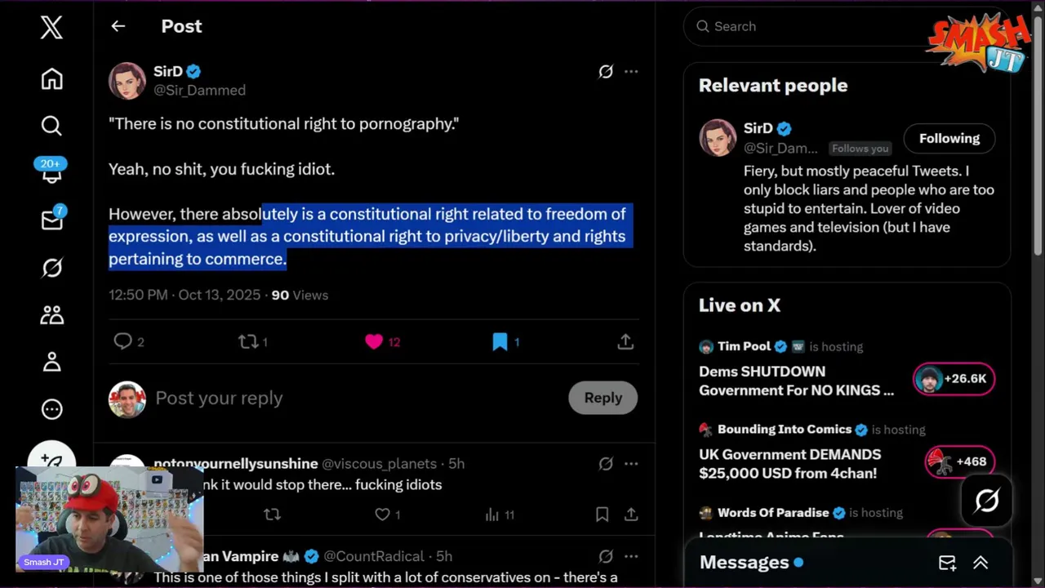
Task: Go to the X Home timeline
Action: (51, 79)
